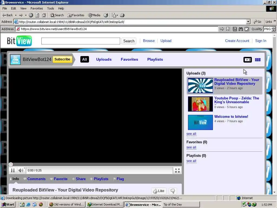The width and height of the screenshot is (277, 208).
Task: Click the binoculars find icon
Action: 240,29
